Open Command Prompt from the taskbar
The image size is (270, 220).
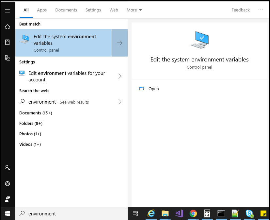pyautogui.click(x=221, y=213)
